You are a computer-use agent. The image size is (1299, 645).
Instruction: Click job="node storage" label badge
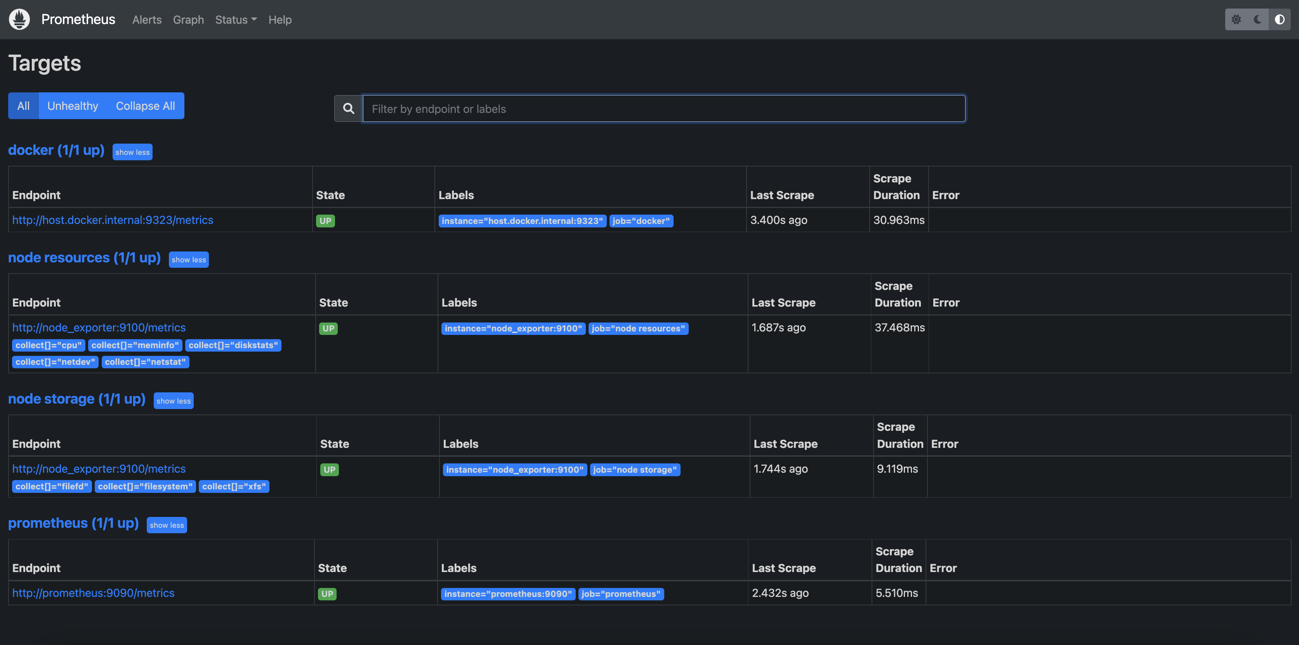[x=635, y=470]
